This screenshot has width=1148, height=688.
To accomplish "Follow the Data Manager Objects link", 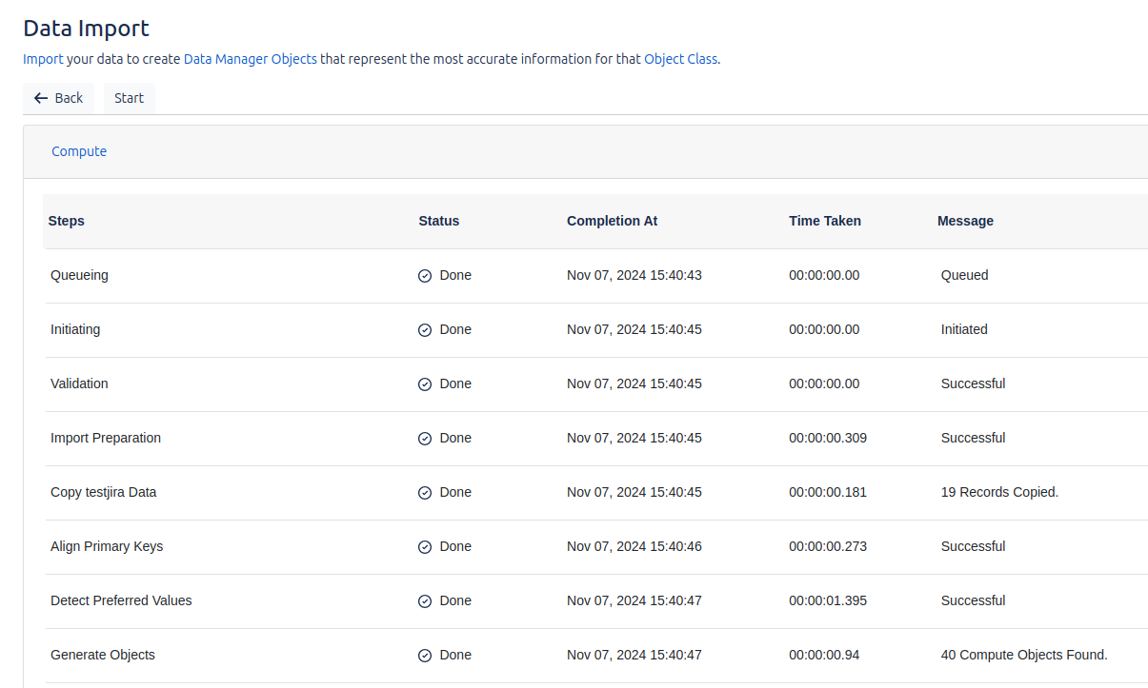I will coord(250,59).
